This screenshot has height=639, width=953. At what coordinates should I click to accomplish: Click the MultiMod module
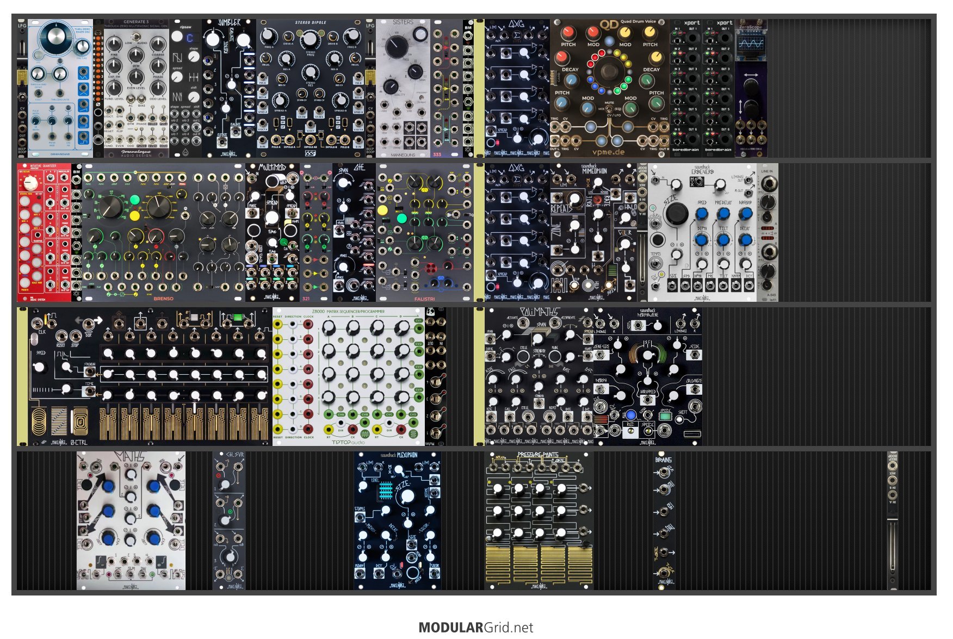[x=273, y=233]
